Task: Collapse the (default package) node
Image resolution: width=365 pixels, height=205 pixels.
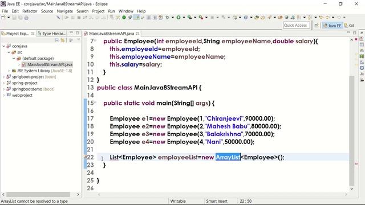Action: pos(14,58)
